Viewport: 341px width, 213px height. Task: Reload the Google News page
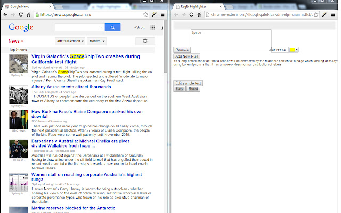coord(21,14)
